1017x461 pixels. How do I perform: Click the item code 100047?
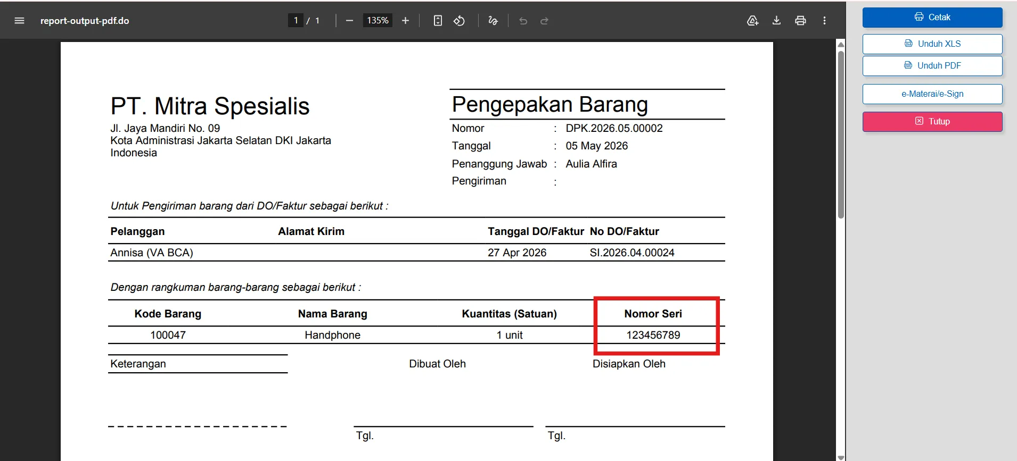pos(168,335)
